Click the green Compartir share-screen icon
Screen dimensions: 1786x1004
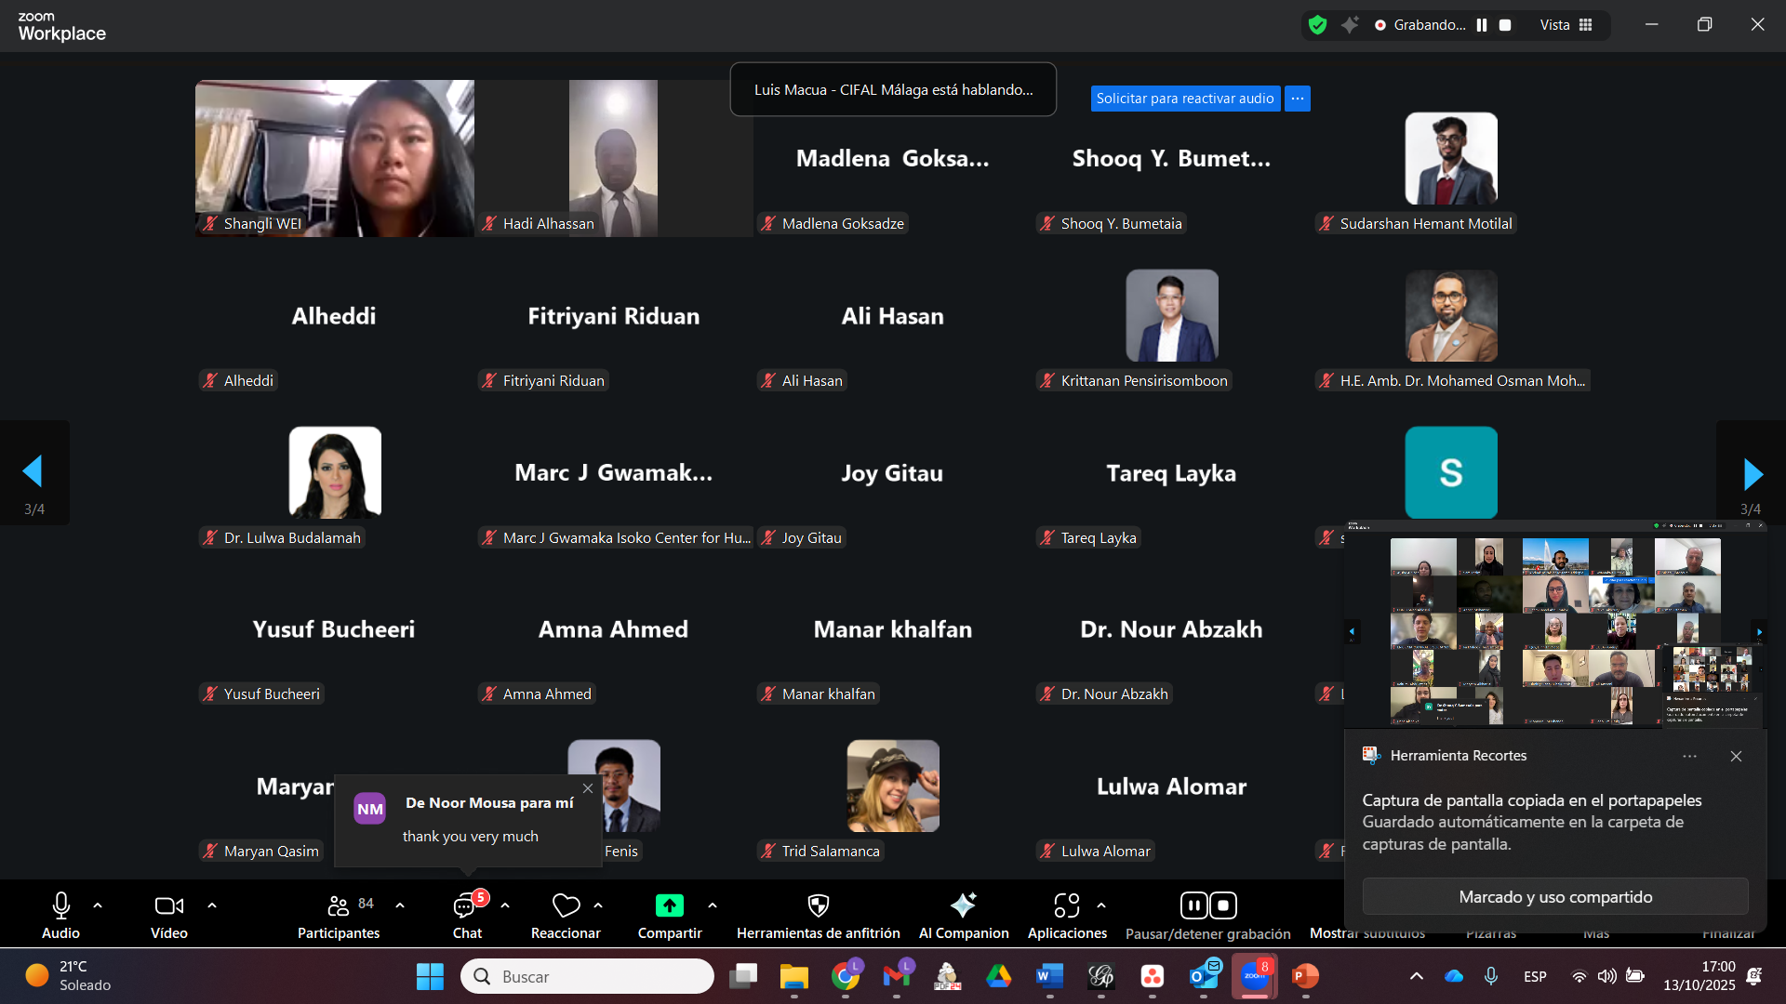coord(669,905)
